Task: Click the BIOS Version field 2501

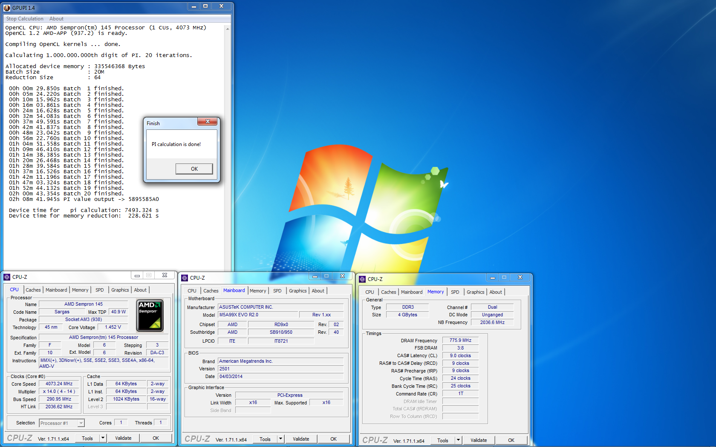Action: point(281,369)
